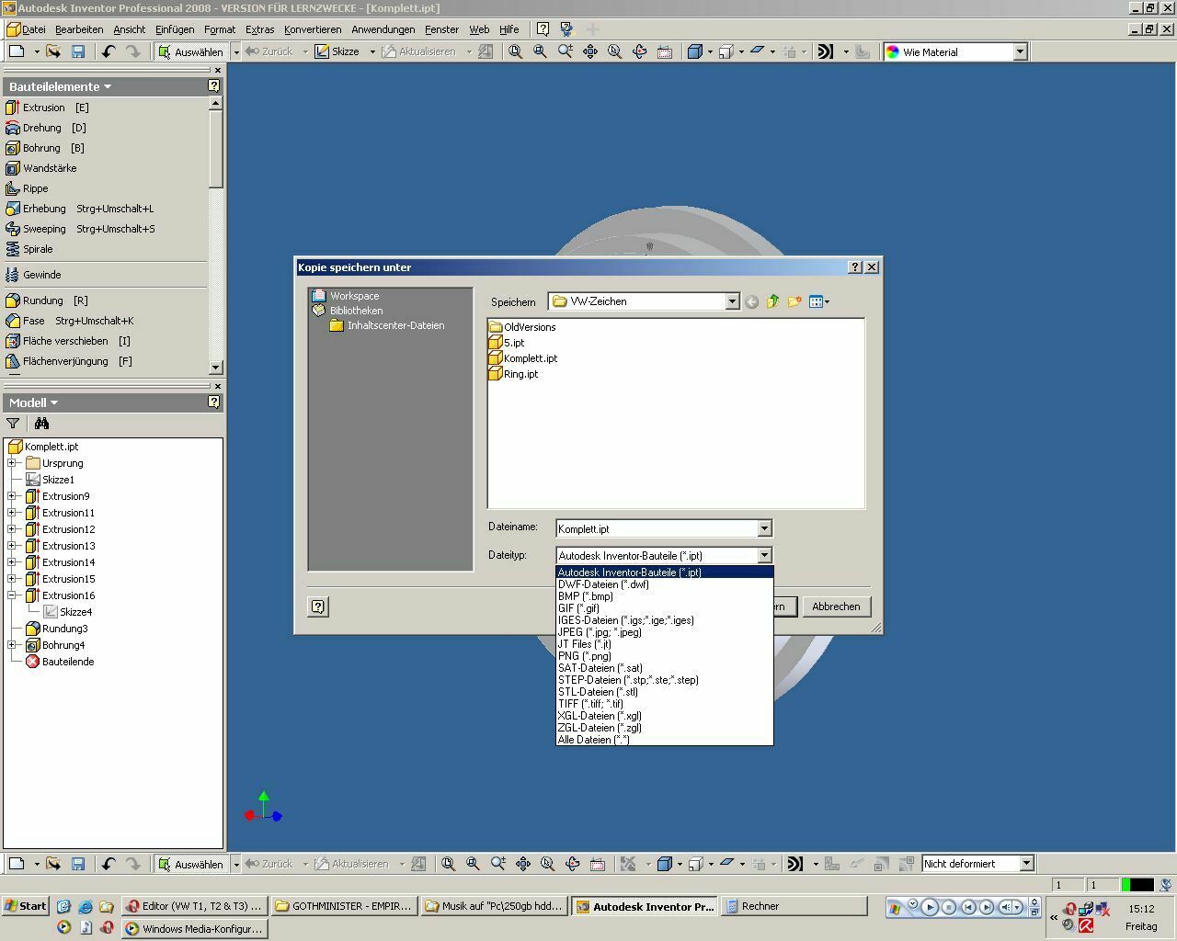Open the Dateiname history dropdown

pos(764,528)
